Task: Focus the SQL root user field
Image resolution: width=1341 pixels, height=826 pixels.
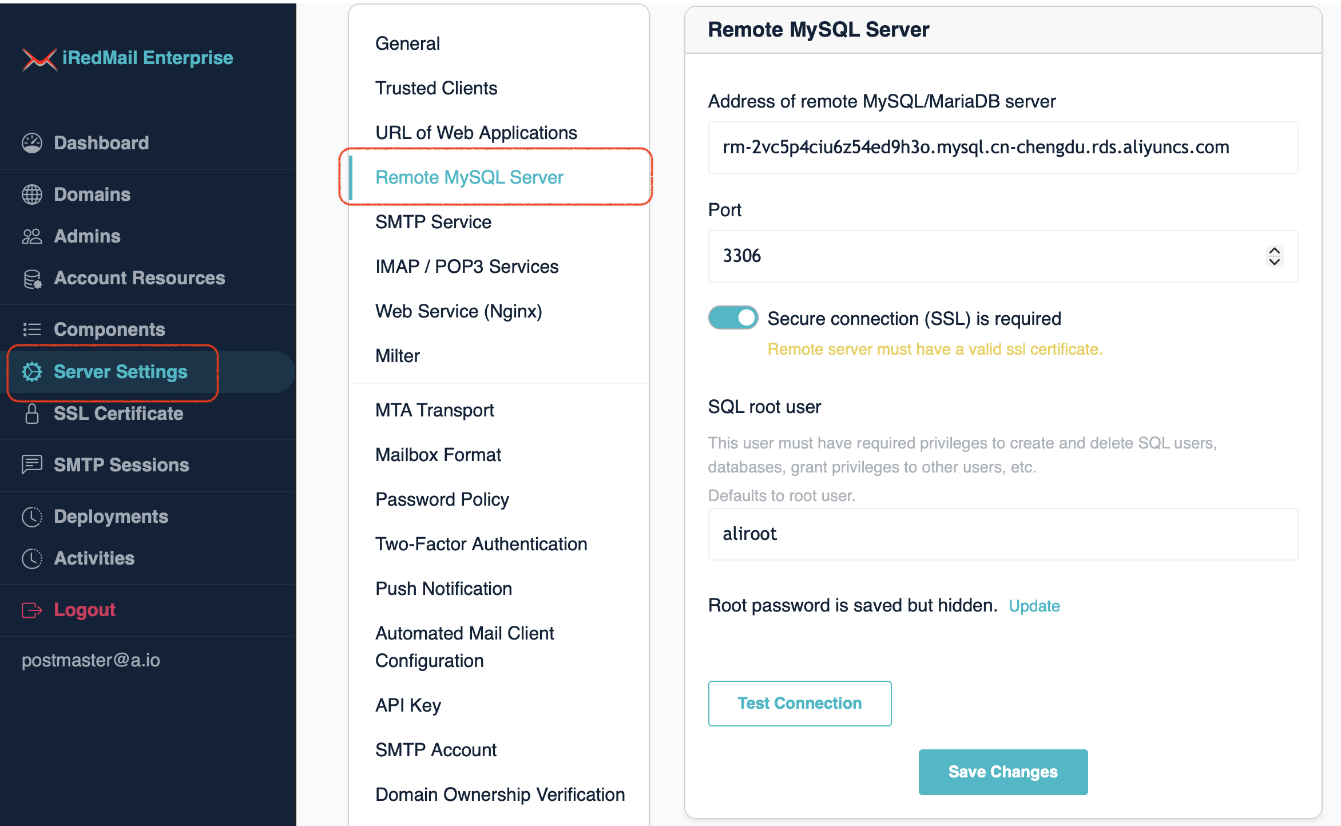Action: tap(1002, 534)
